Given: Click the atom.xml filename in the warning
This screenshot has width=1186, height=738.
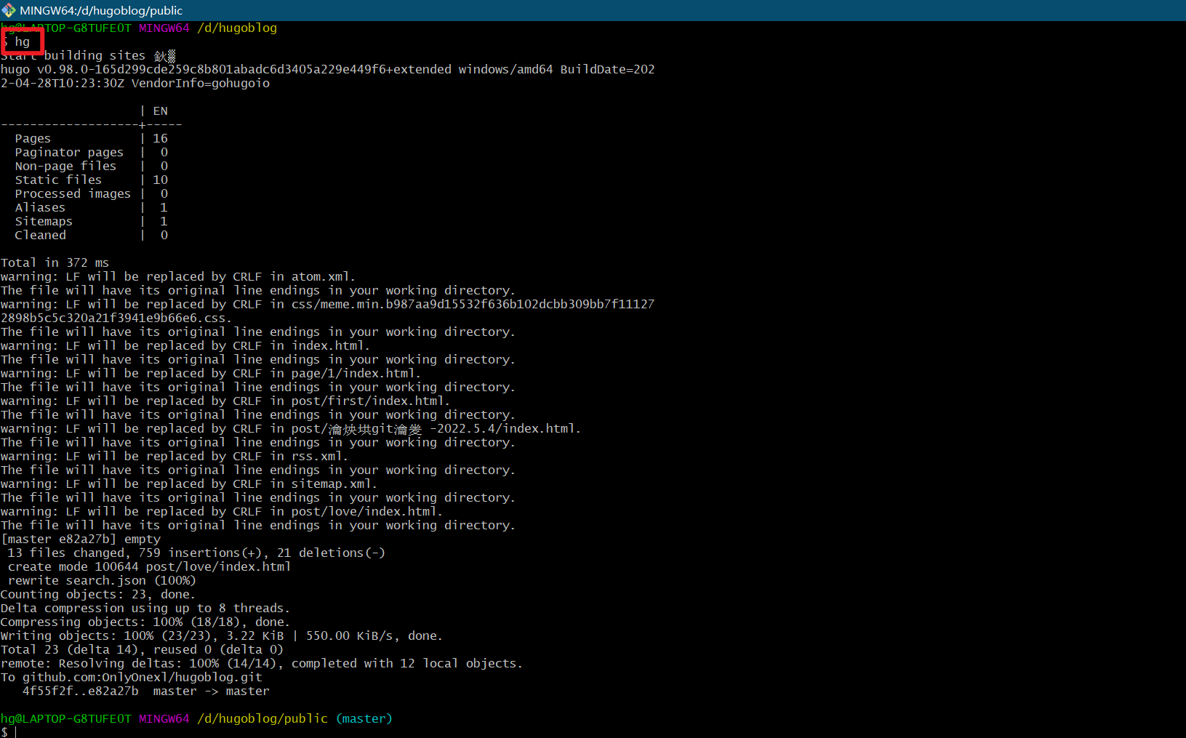Looking at the screenshot, I should [323, 276].
